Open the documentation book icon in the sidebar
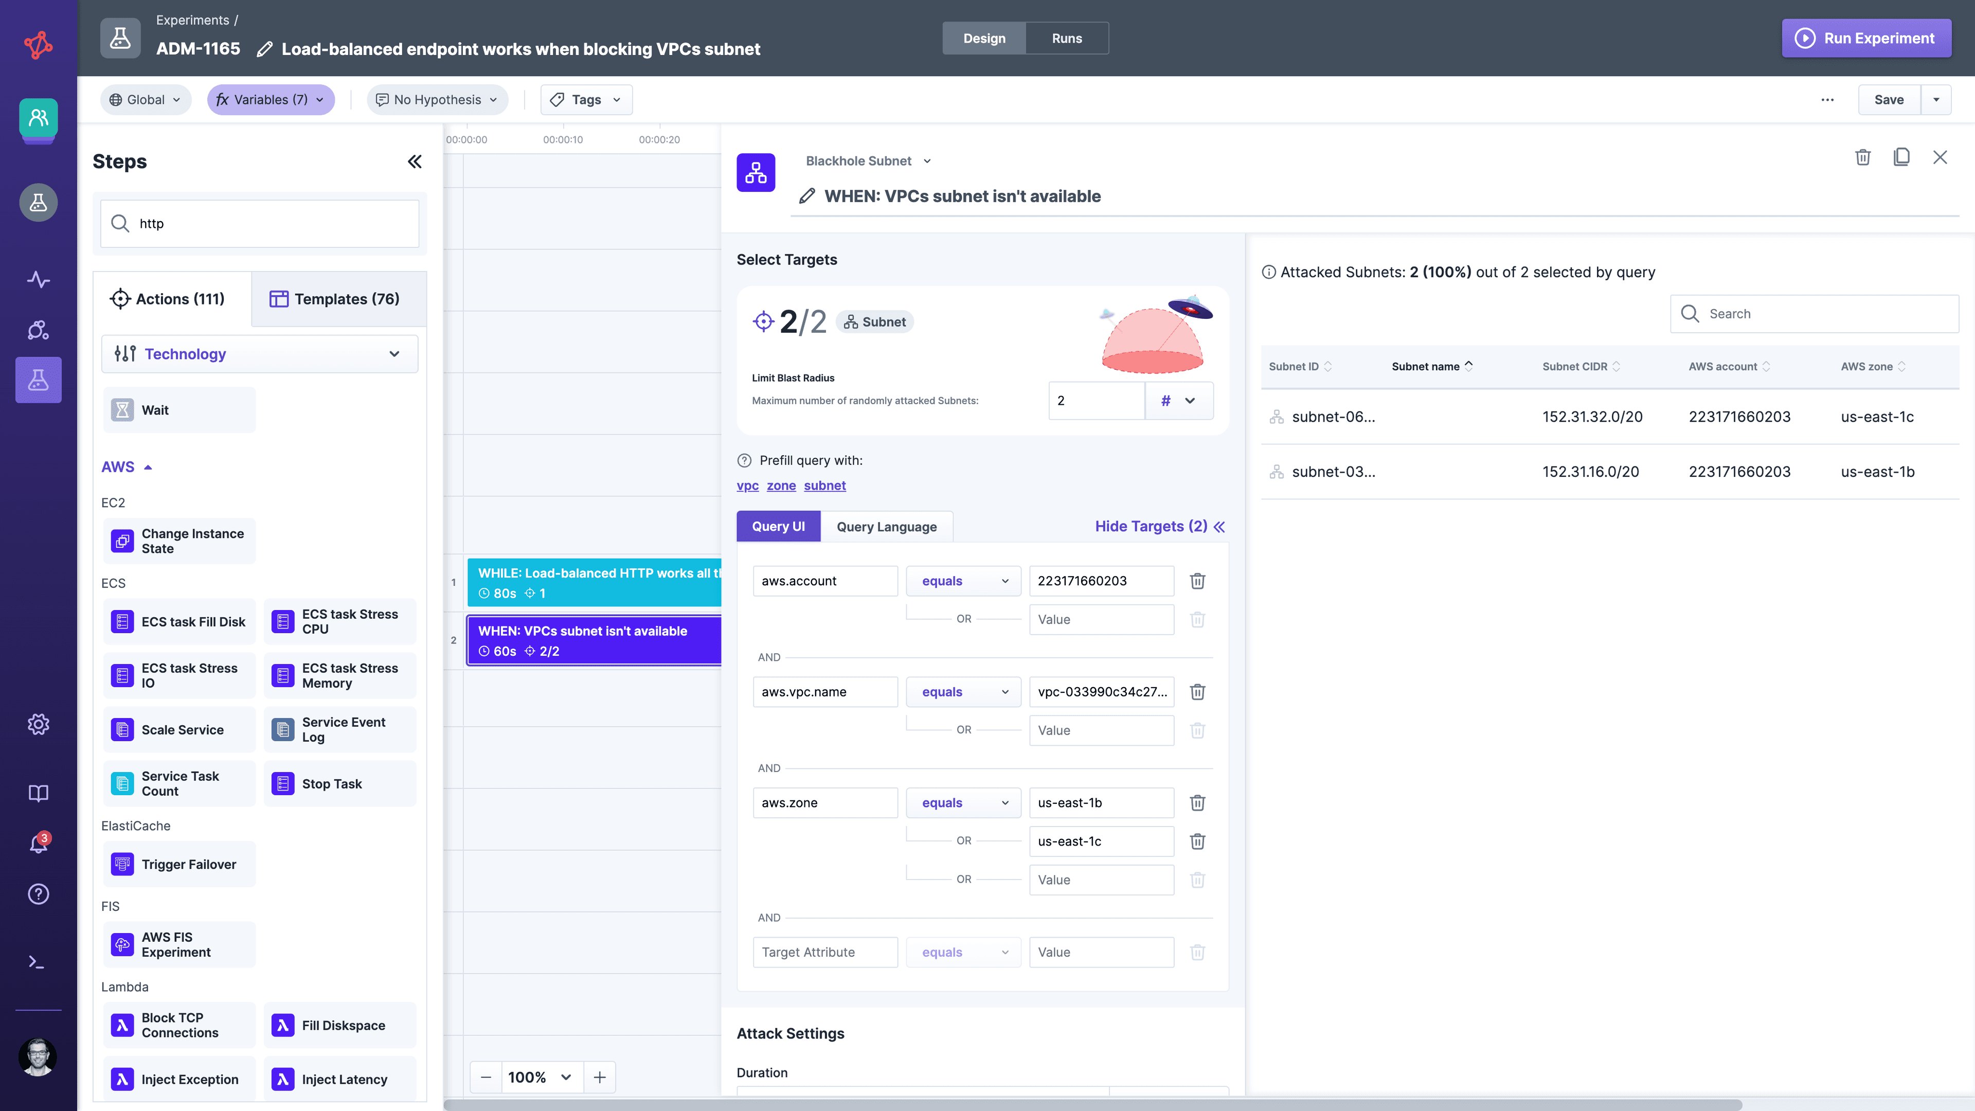This screenshot has height=1111, width=1975. (38, 793)
